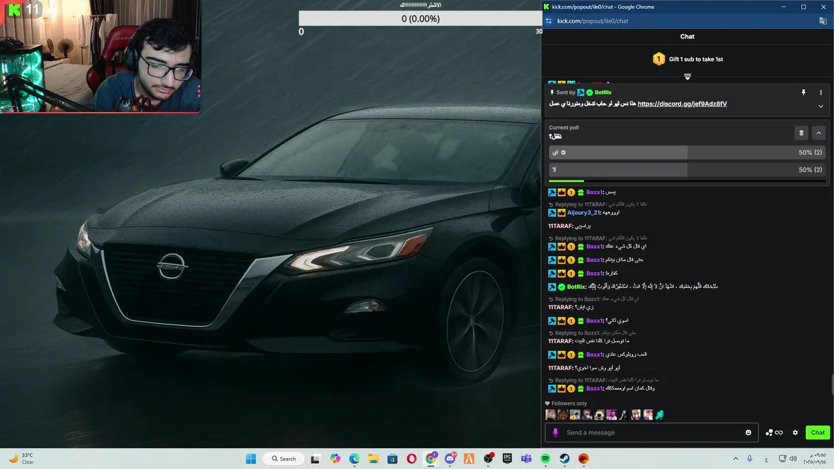Switch to Chrome in the taskbar
834x469 pixels.
tap(431, 459)
